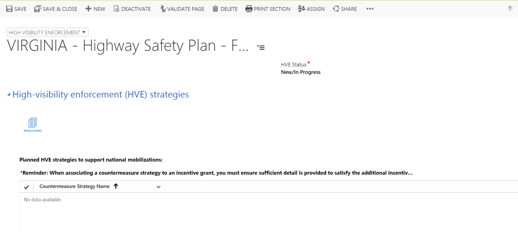Toggle the select-all checkmark in grid header

pos(26,187)
